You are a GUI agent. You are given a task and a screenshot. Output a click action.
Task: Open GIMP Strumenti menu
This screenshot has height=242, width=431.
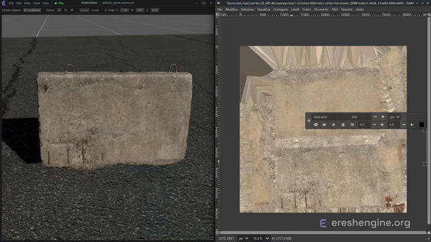pyautogui.click(x=321, y=9)
